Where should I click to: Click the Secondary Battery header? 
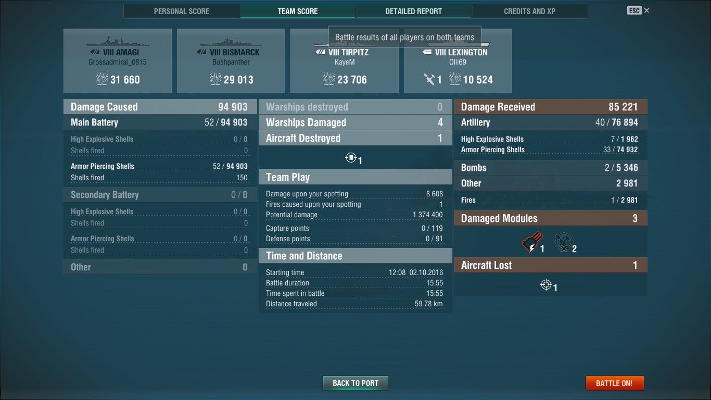click(x=160, y=195)
